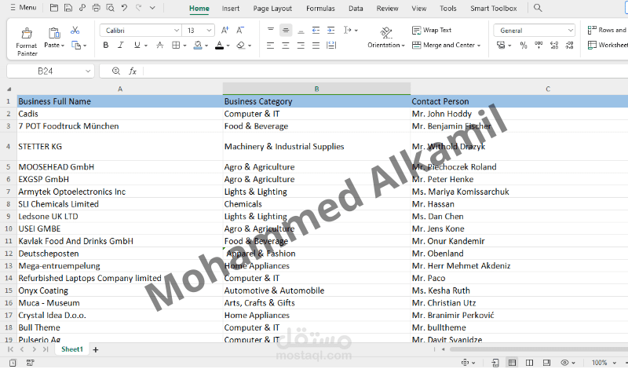Click the decrease decimal places icon
628x369 pixels.
[570, 46]
